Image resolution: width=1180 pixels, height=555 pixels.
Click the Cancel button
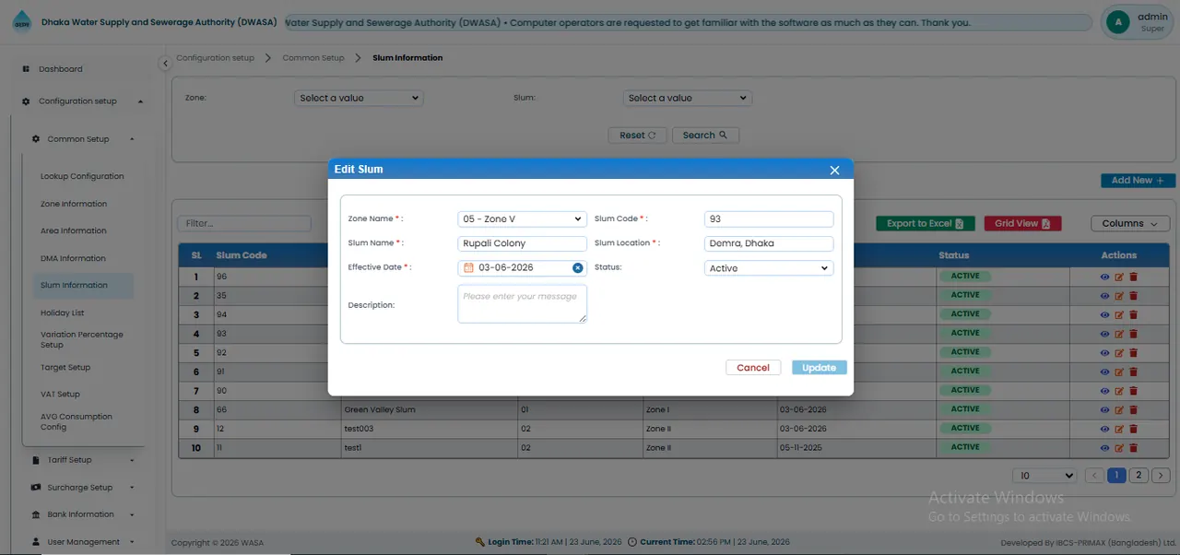tap(753, 368)
